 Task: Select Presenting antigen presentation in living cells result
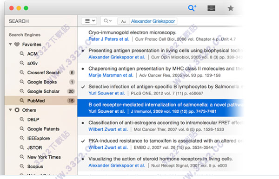[x=166, y=51]
